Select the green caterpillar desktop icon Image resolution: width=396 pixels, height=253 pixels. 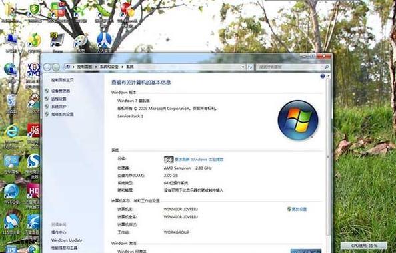103,10
